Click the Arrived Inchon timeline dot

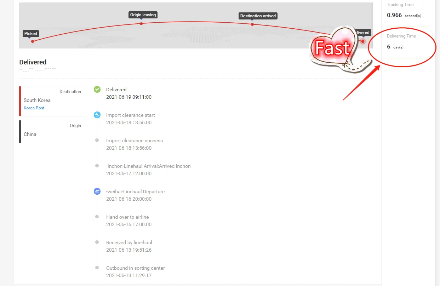[97, 166]
